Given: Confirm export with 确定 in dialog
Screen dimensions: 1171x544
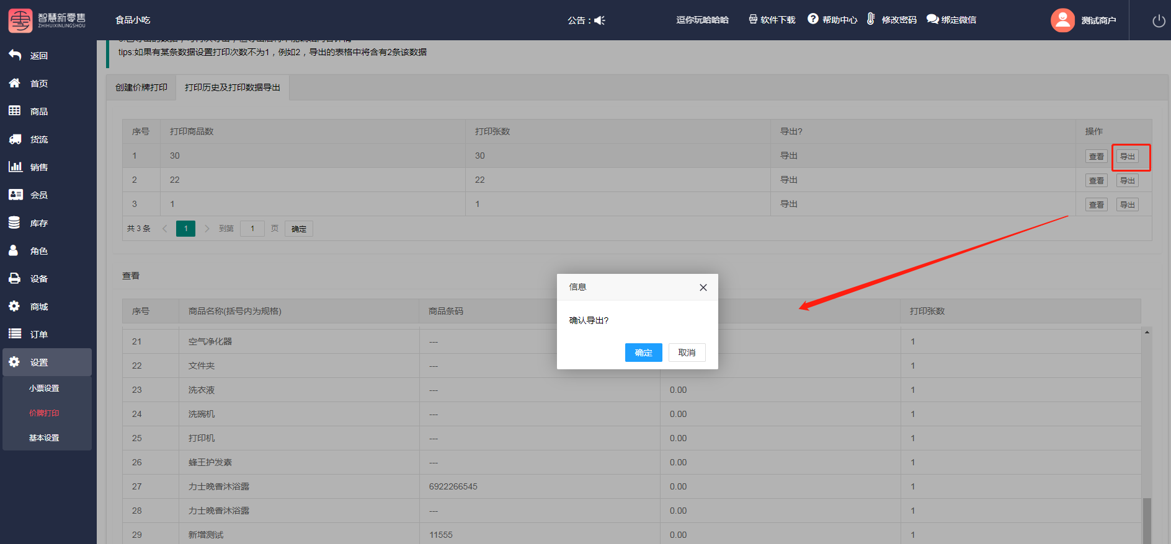Looking at the screenshot, I should (x=644, y=353).
